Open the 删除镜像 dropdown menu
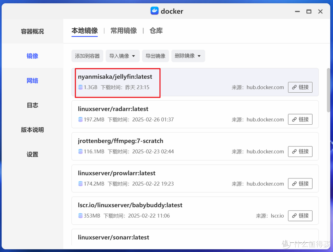The width and height of the screenshot is (333, 252). pyautogui.click(x=199, y=56)
